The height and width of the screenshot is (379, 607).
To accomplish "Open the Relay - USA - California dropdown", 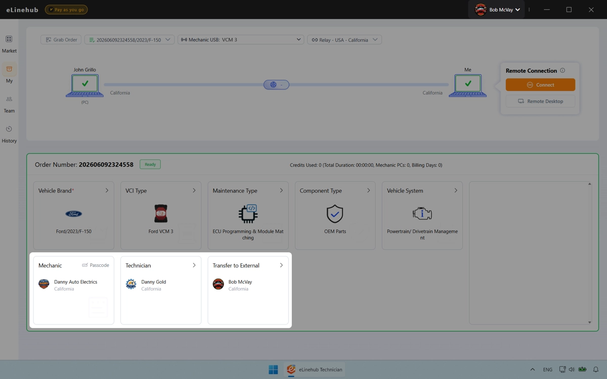I will (344, 39).
